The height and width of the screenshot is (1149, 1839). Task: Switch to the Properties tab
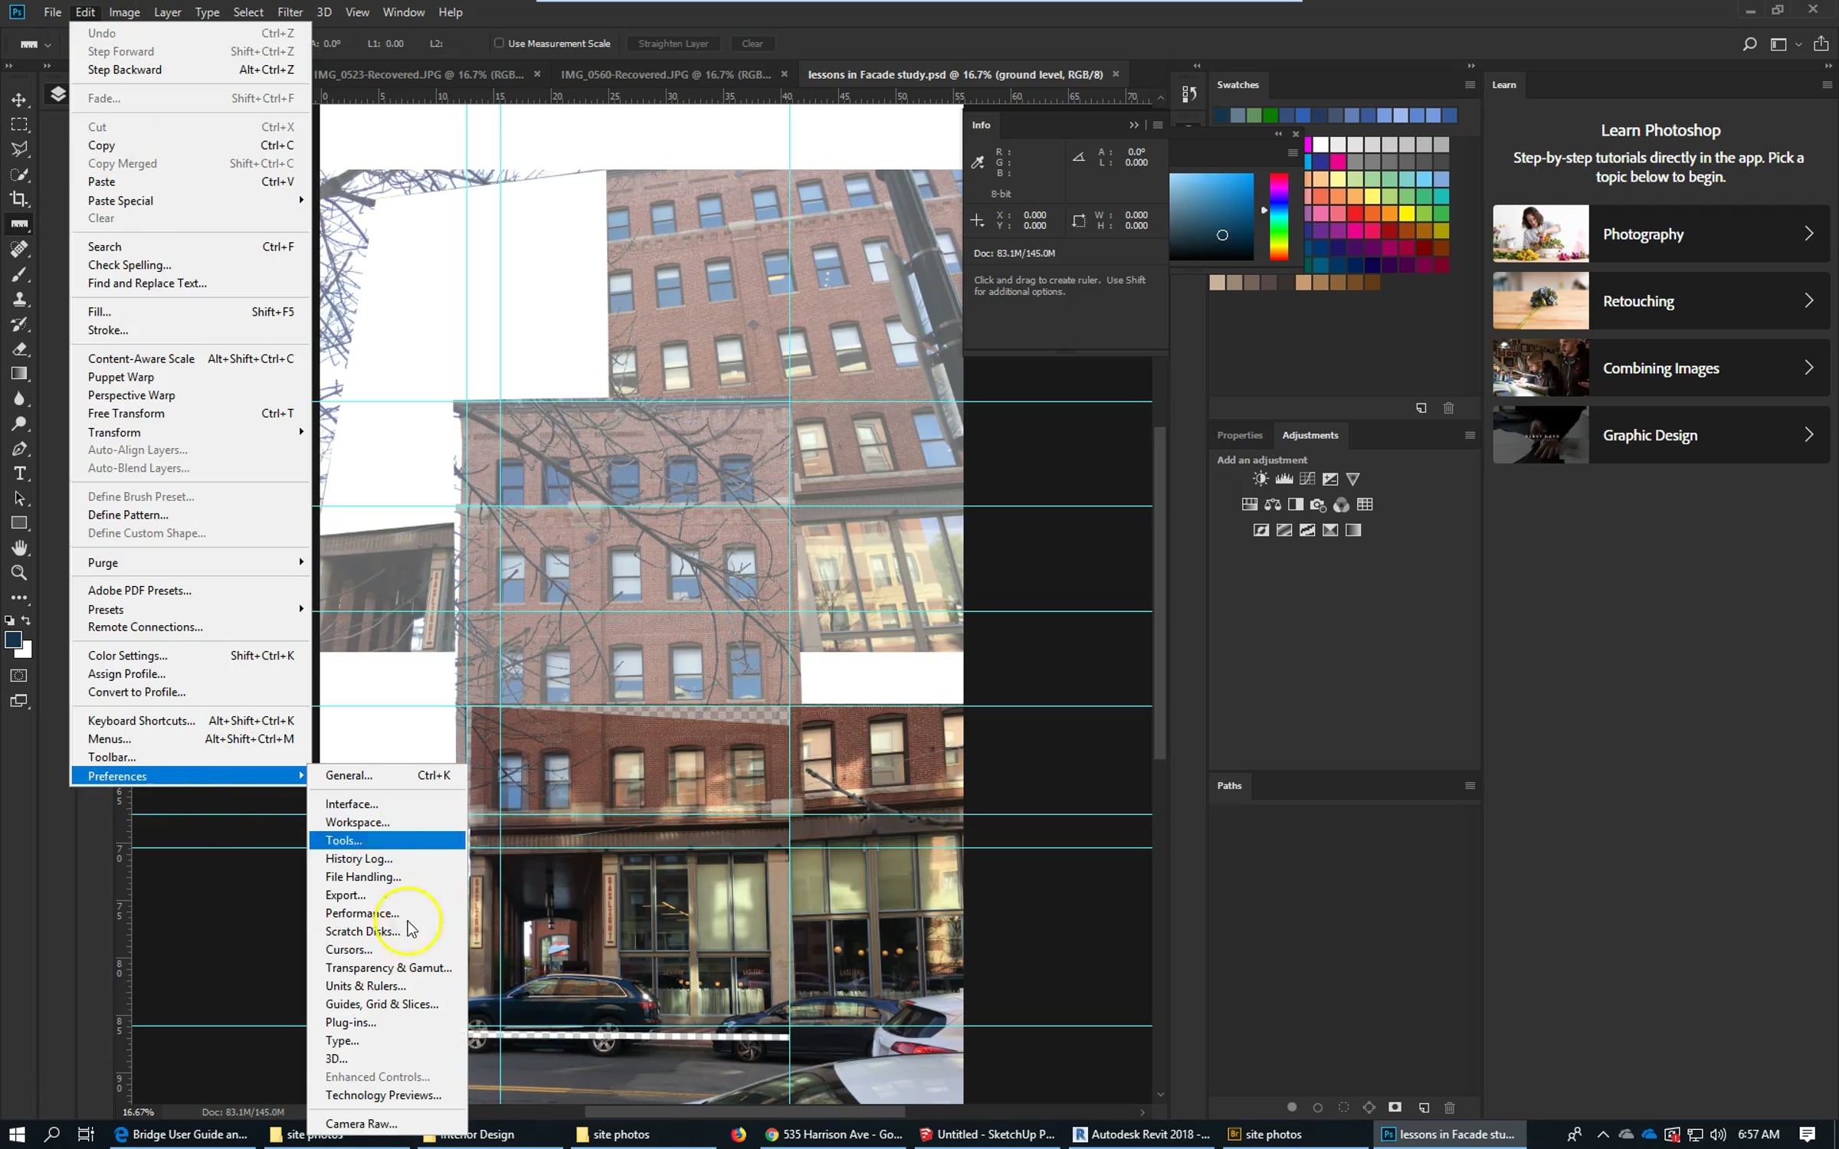coord(1239,435)
